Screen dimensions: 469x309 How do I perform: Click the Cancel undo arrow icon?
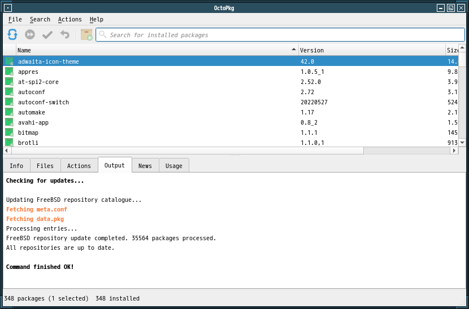coord(65,35)
